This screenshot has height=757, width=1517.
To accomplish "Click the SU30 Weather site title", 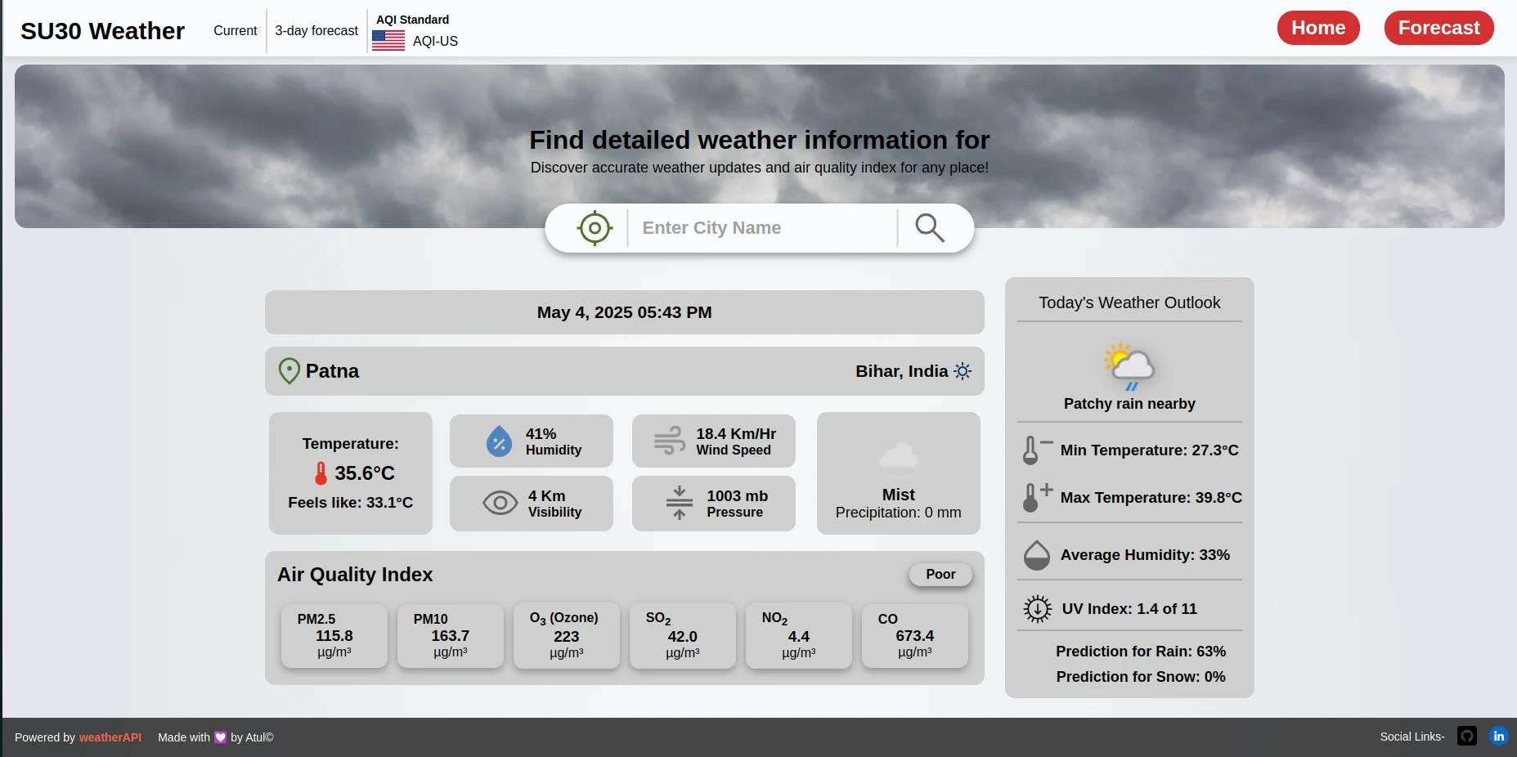I will coord(102,31).
